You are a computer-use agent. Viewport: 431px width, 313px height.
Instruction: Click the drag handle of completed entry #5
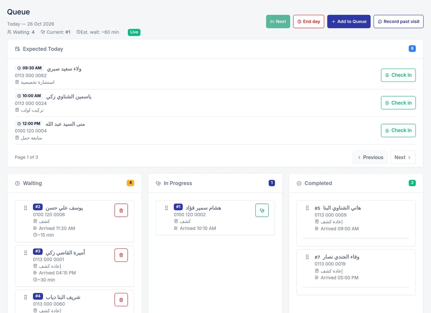pyautogui.click(x=307, y=208)
